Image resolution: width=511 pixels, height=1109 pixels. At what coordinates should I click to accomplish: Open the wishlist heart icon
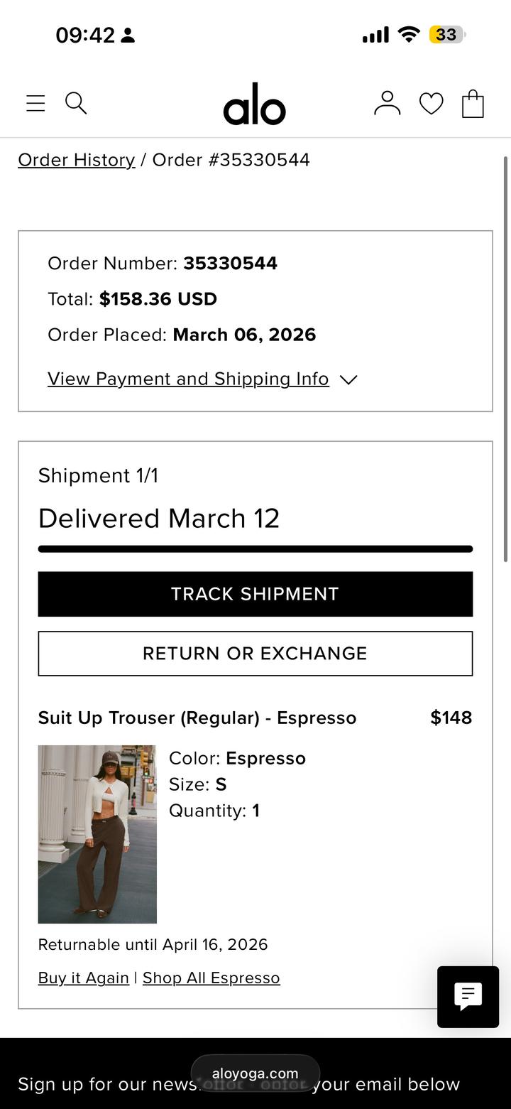431,104
